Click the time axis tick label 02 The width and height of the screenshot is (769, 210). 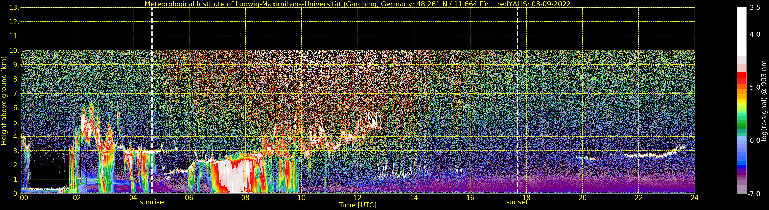tap(77, 198)
